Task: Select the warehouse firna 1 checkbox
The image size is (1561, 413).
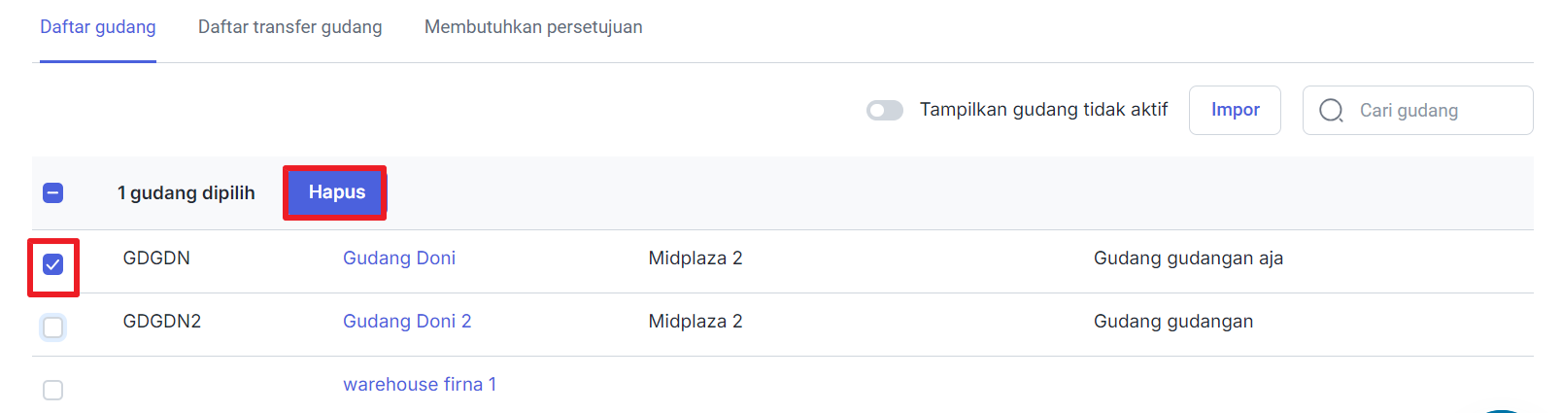Action: (x=53, y=390)
